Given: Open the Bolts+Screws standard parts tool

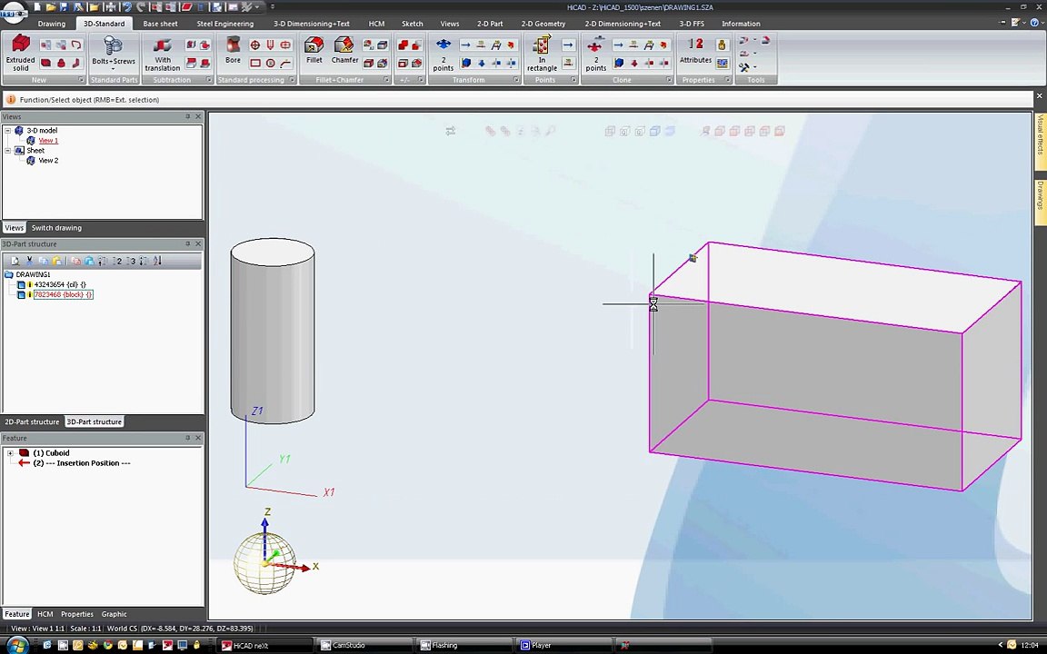Looking at the screenshot, I should click(x=114, y=54).
